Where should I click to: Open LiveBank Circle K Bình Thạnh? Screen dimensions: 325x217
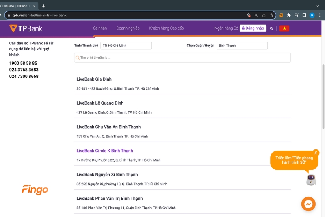coord(105,151)
